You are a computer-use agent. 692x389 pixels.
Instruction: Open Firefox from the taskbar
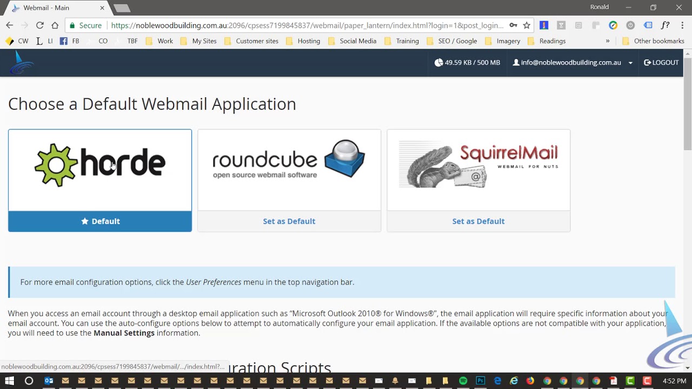click(x=530, y=381)
